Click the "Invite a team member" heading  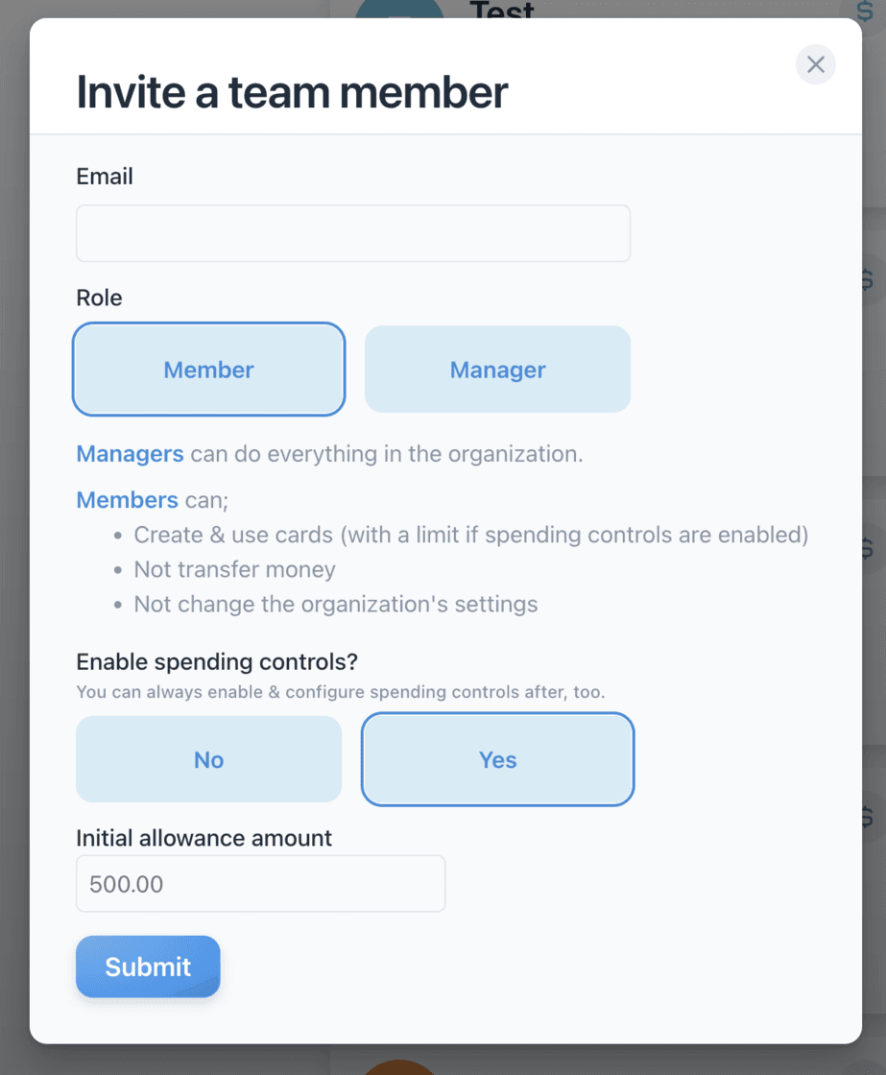coord(292,92)
